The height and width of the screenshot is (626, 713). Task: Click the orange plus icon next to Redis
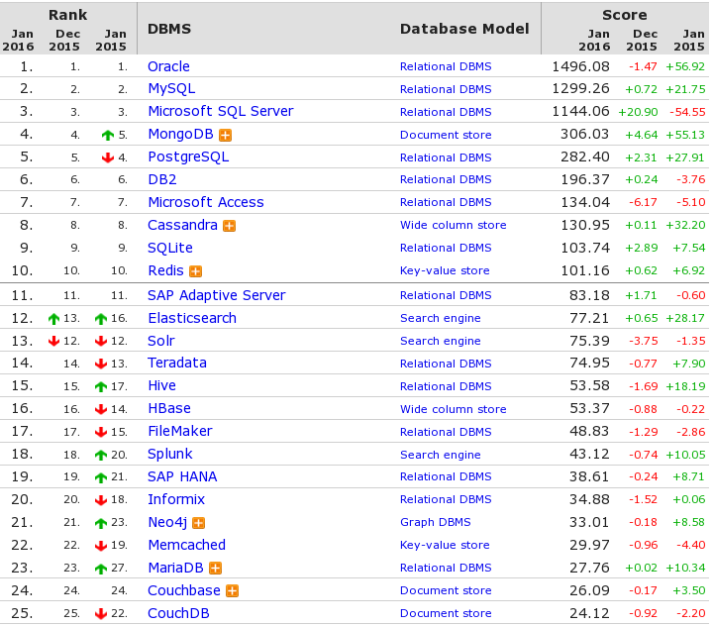tap(195, 271)
